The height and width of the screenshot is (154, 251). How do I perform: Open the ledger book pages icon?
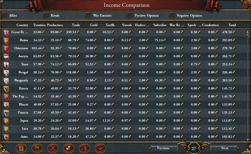point(21,148)
